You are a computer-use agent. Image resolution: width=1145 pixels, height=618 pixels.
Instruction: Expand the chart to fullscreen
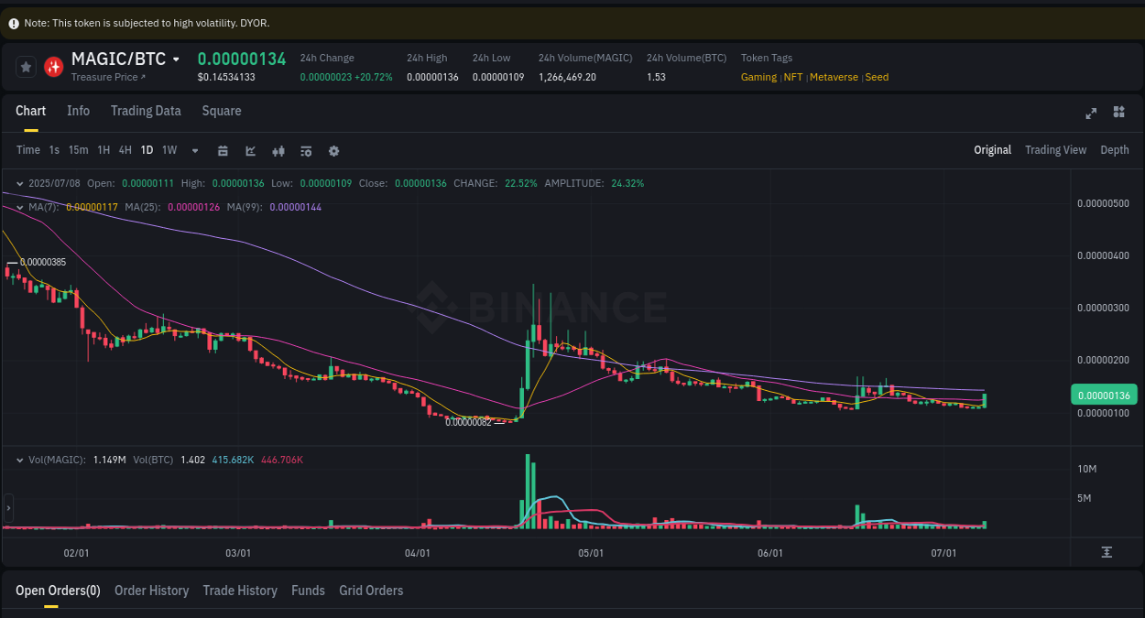click(1091, 113)
